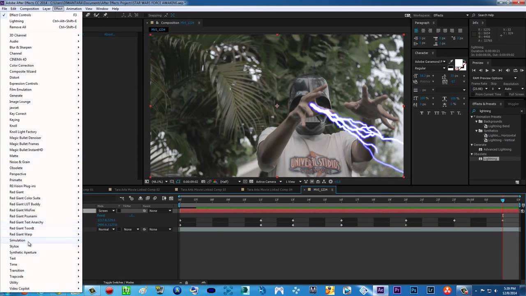Viewport: 526px width, 296px height.
Task: Open the graph editor icon in timeline
Action: pyautogui.click(x=171, y=199)
